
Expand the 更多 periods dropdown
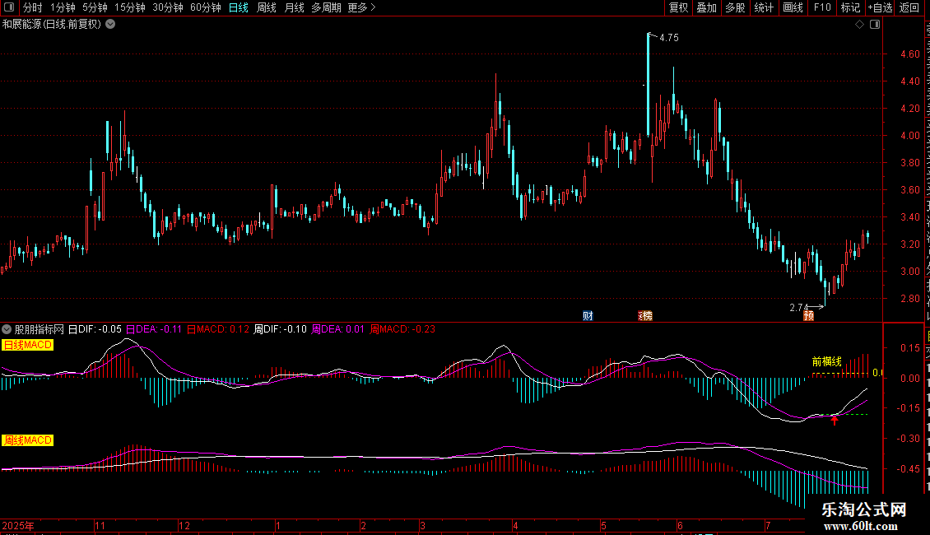[361, 7]
